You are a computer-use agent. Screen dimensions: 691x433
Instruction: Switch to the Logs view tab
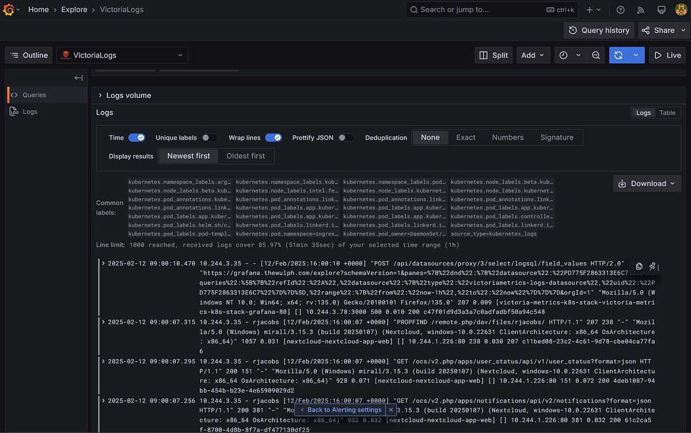(643, 113)
